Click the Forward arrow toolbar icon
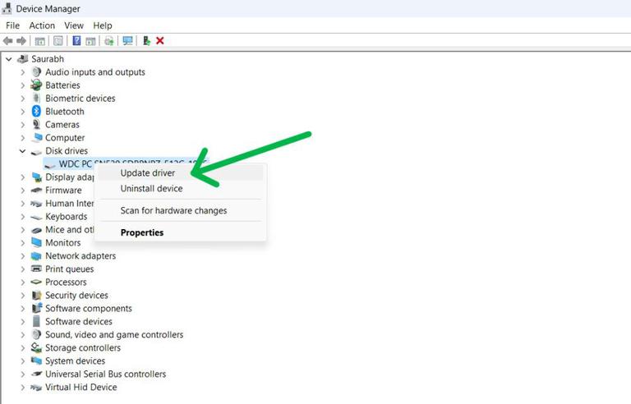Screen dimensions: 631x404 pyautogui.click(x=21, y=40)
